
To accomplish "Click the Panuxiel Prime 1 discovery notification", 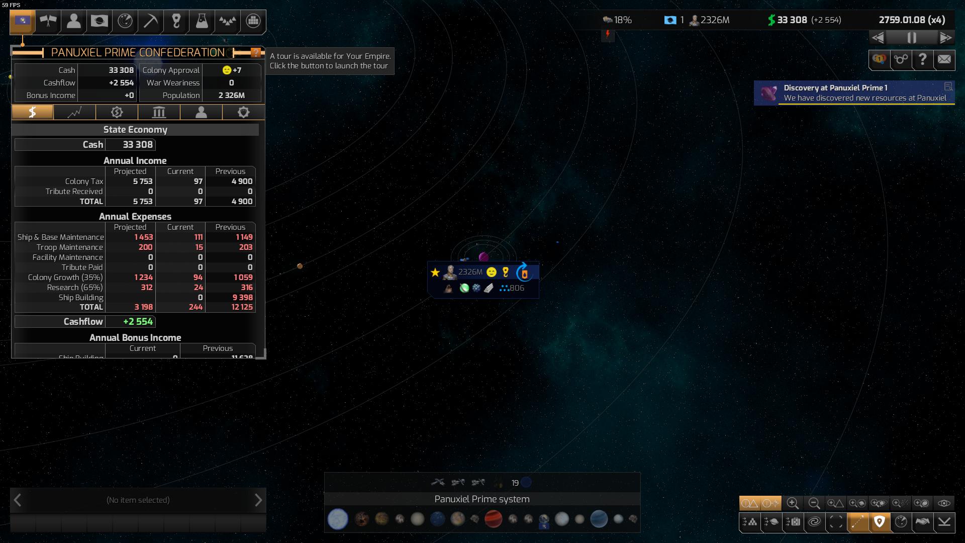I will tap(855, 93).
